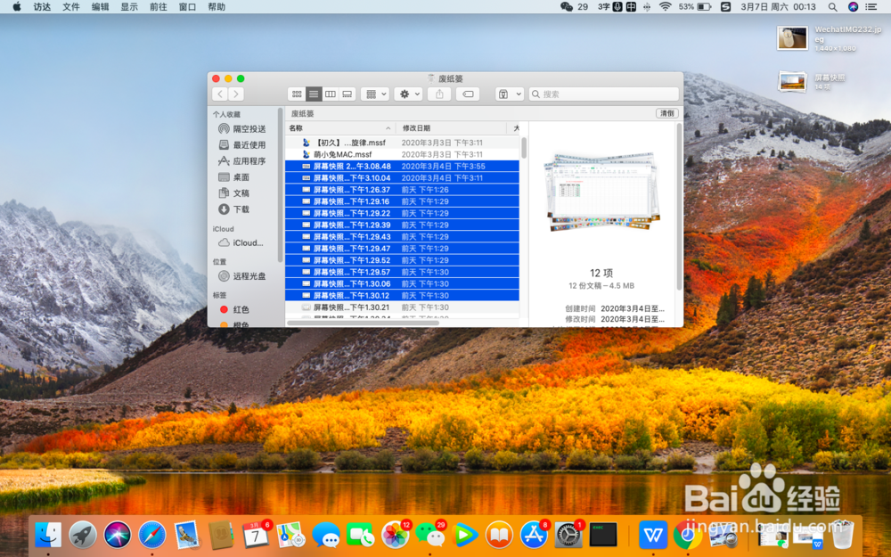Screen dimensions: 891x557
Task: Open the 前往 menu
Action: point(158,7)
